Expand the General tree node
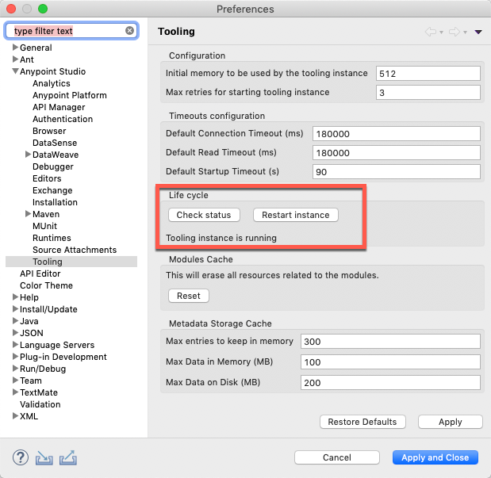Image resolution: width=491 pixels, height=478 pixels. (15, 48)
